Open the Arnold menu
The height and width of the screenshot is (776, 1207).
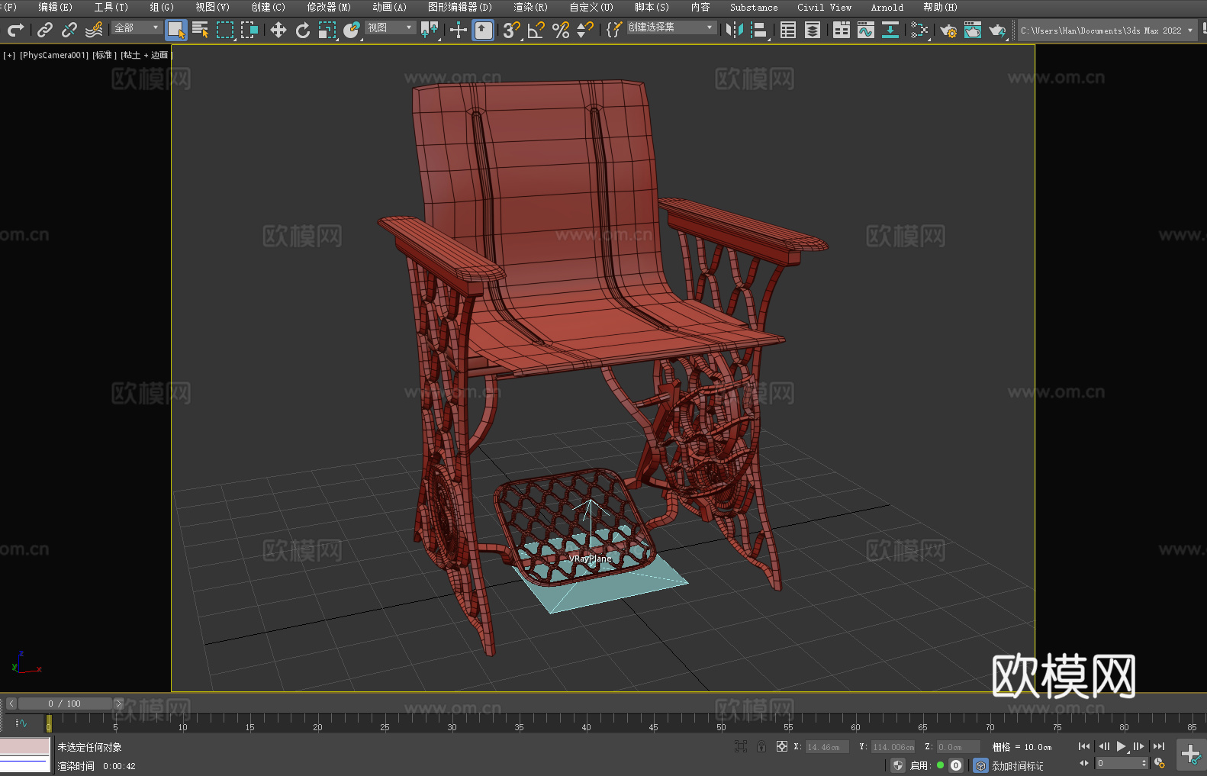pyautogui.click(x=887, y=8)
